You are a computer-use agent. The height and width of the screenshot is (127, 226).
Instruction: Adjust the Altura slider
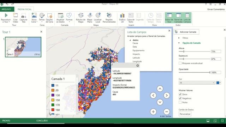coord(184,52)
